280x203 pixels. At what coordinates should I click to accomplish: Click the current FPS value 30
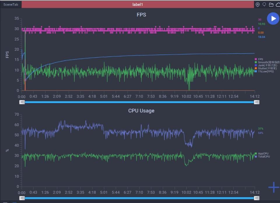[x=260, y=20]
